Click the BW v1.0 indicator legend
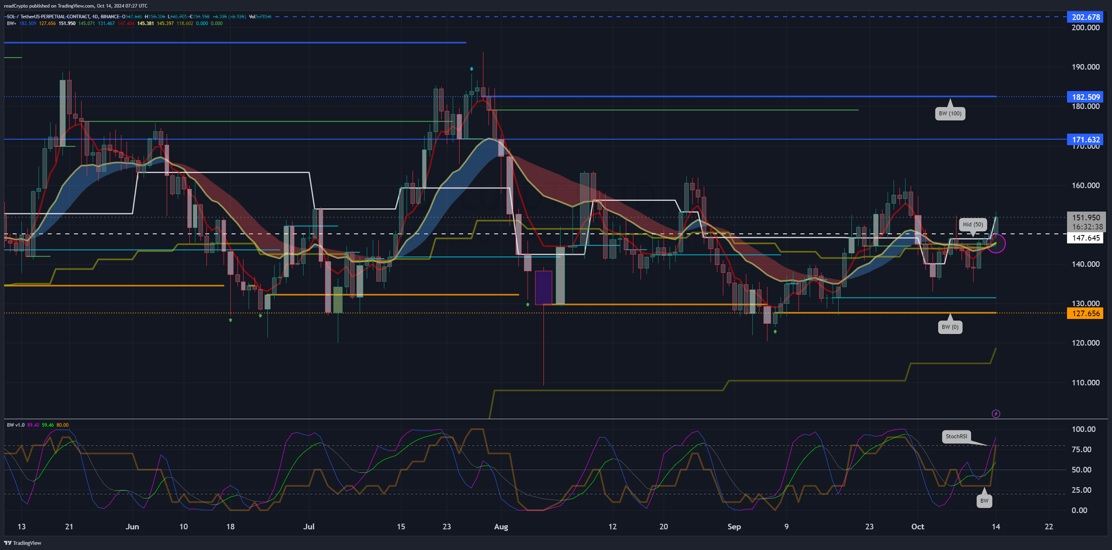 [x=16, y=425]
